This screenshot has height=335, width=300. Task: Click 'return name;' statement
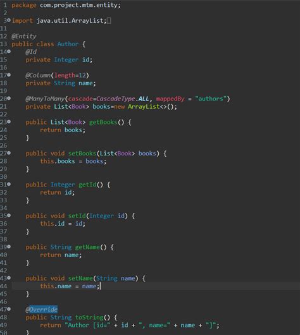click(61, 255)
